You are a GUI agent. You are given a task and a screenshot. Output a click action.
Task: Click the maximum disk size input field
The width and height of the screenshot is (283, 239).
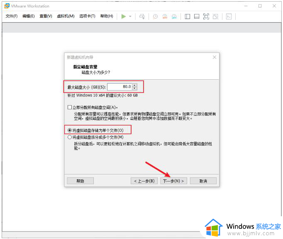[x=120, y=87]
